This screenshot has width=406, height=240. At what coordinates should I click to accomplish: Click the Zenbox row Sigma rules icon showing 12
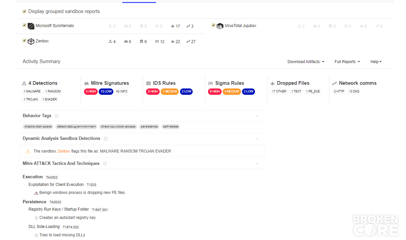(157, 42)
